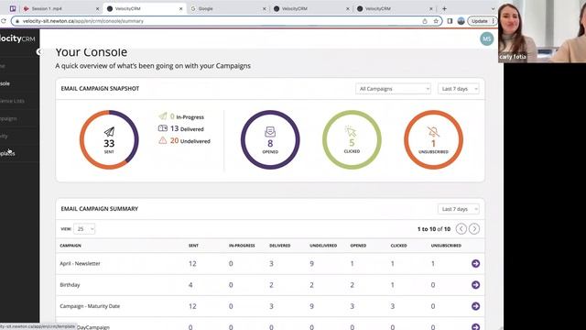The height and width of the screenshot is (330, 586).
Task: Open the View 25 rows dropdown
Action: [84, 229]
